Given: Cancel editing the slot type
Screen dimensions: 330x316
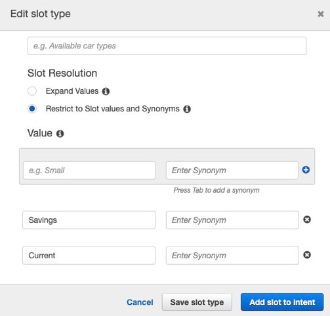Looking at the screenshot, I should [x=140, y=302].
